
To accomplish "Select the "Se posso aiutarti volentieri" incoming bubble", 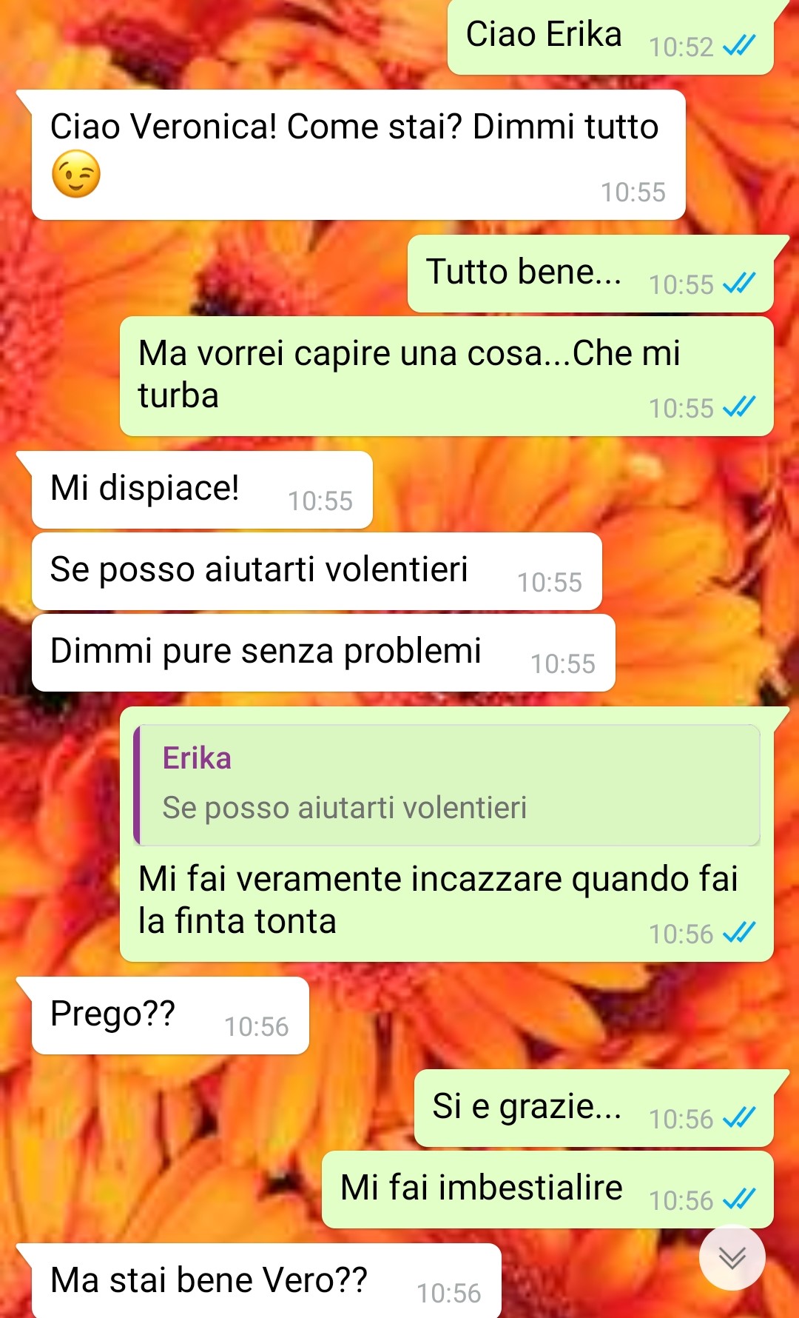I will pos(317,572).
